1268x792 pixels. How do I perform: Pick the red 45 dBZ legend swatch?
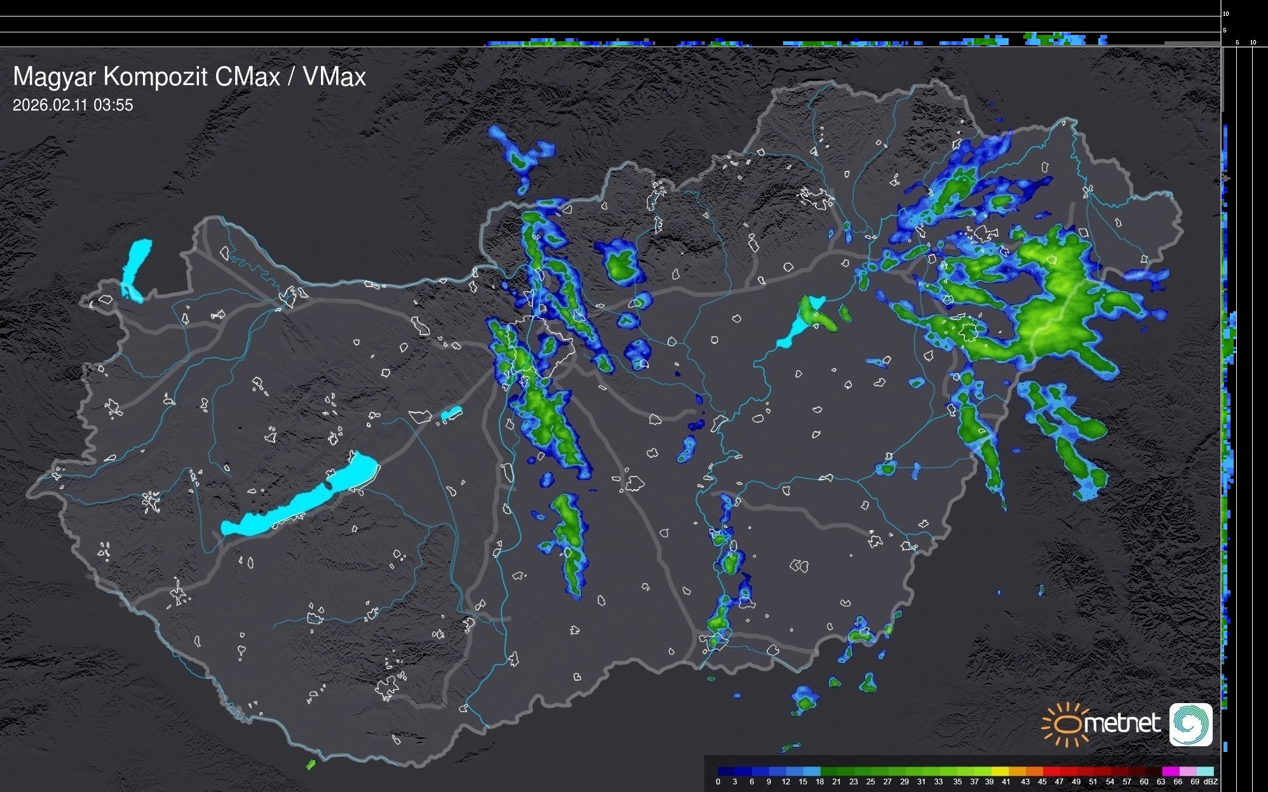pyautogui.click(x=1051, y=771)
